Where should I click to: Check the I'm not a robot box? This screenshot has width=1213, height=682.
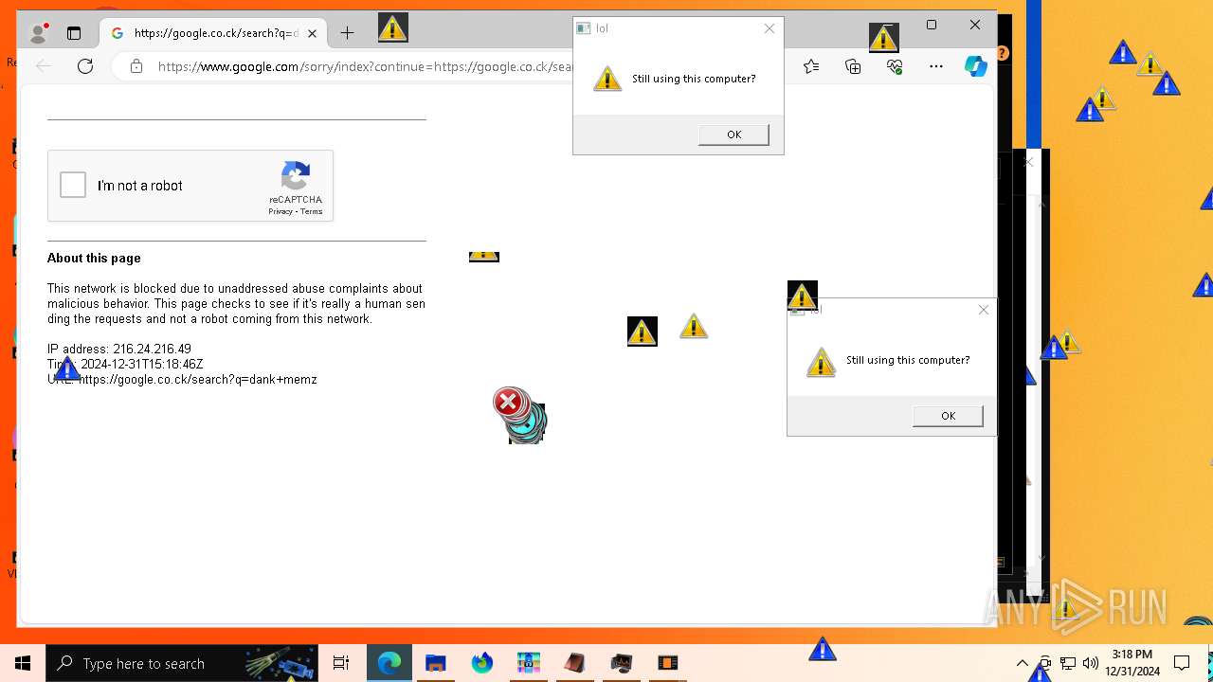click(73, 185)
